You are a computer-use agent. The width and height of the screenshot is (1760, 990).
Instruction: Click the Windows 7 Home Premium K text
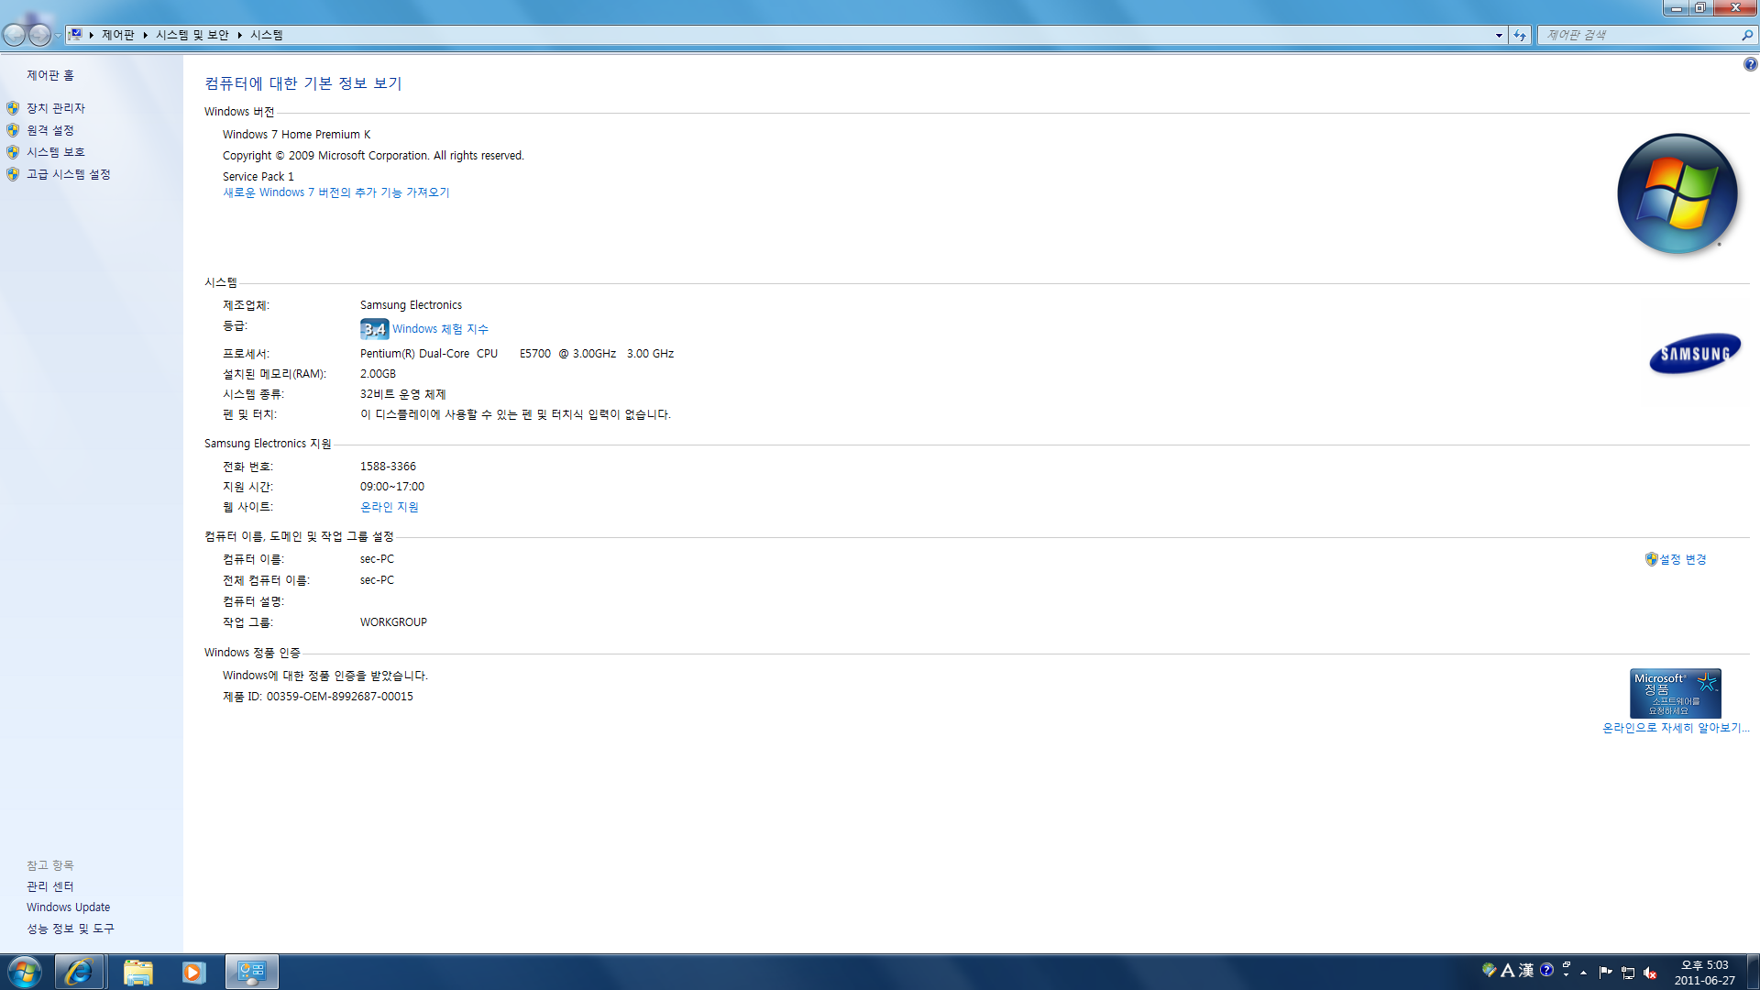click(297, 135)
